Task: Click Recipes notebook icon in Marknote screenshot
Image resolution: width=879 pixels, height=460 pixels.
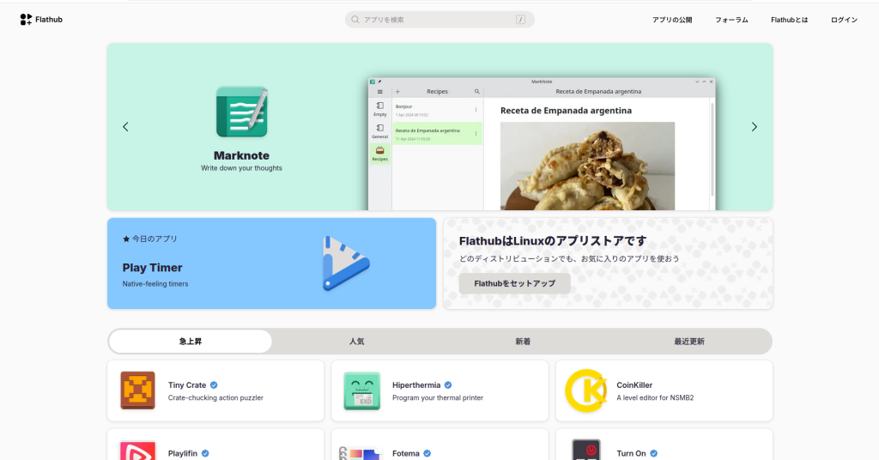Action: pos(380,150)
